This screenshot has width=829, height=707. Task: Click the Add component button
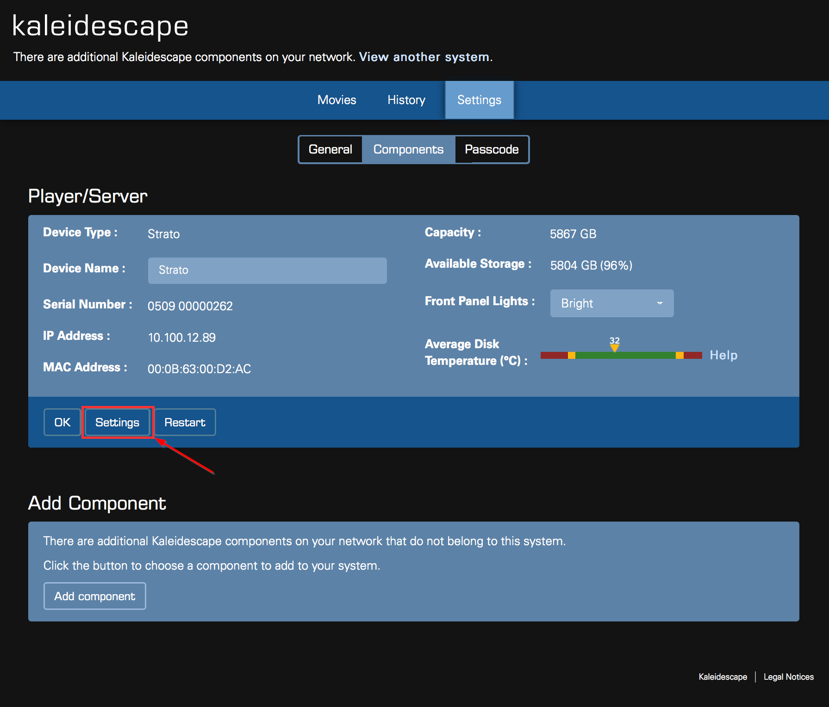coord(95,596)
